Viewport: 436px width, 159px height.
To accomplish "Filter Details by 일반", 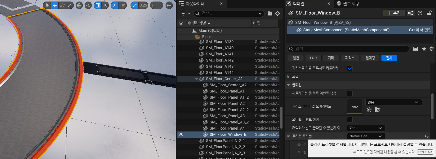I will (296, 58).
